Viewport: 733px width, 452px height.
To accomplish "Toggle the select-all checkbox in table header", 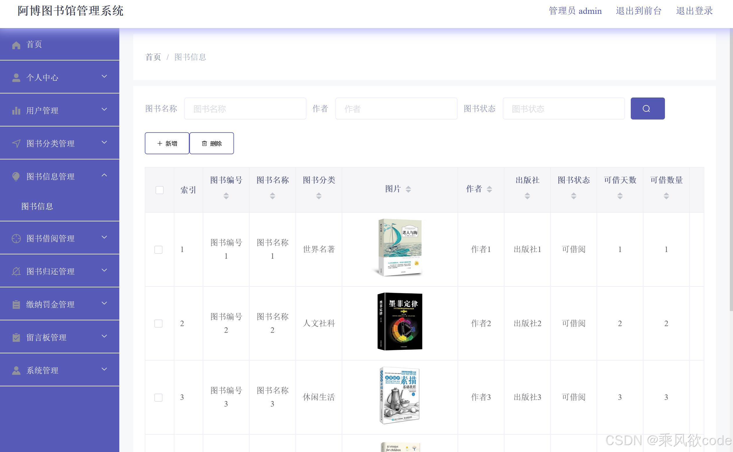I will (x=160, y=190).
